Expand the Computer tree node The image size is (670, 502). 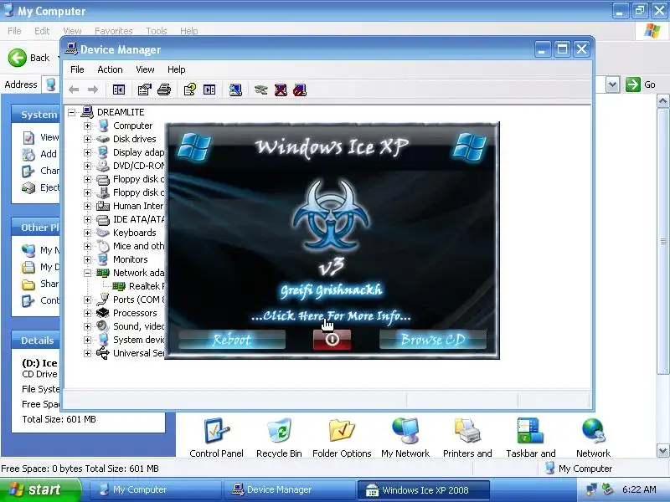(x=87, y=126)
